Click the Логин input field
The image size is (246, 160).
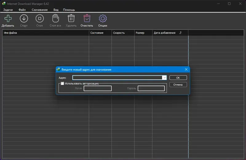[x=97, y=88]
